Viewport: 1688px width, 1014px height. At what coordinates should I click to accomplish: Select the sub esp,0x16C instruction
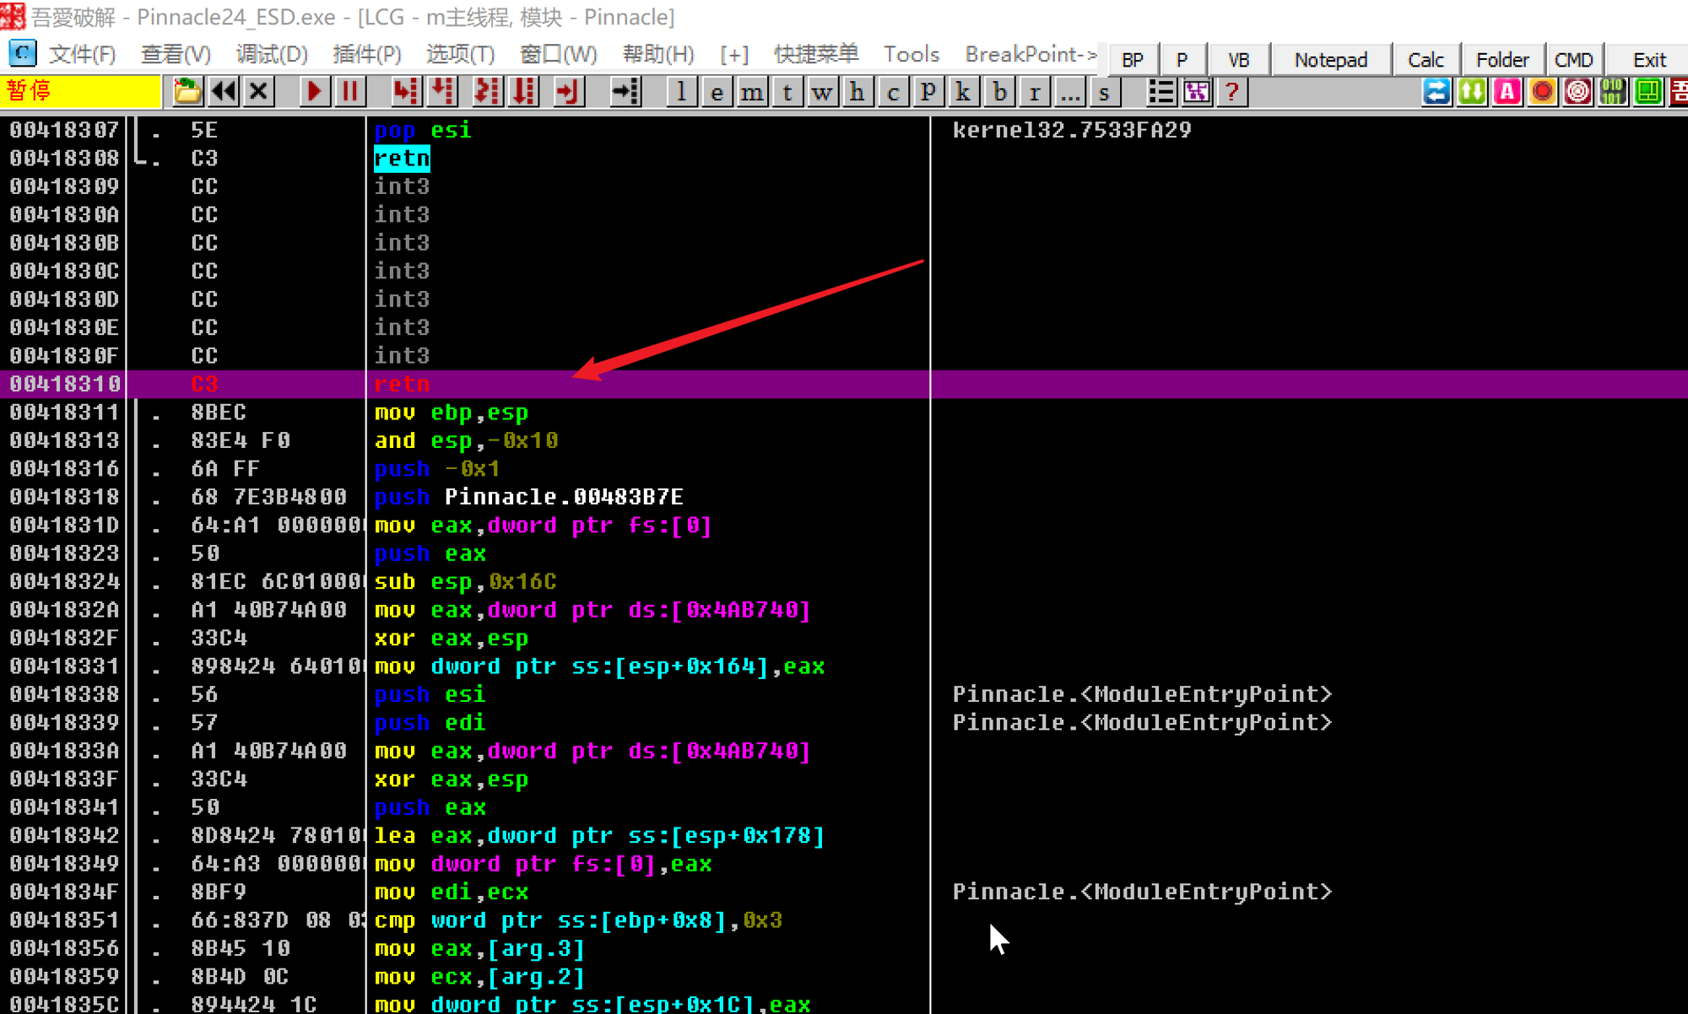(465, 581)
